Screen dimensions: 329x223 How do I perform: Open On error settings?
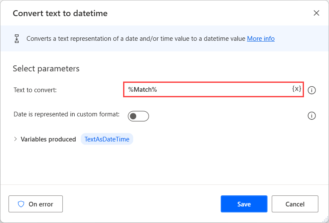pyautogui.click(x=36, y=204)
